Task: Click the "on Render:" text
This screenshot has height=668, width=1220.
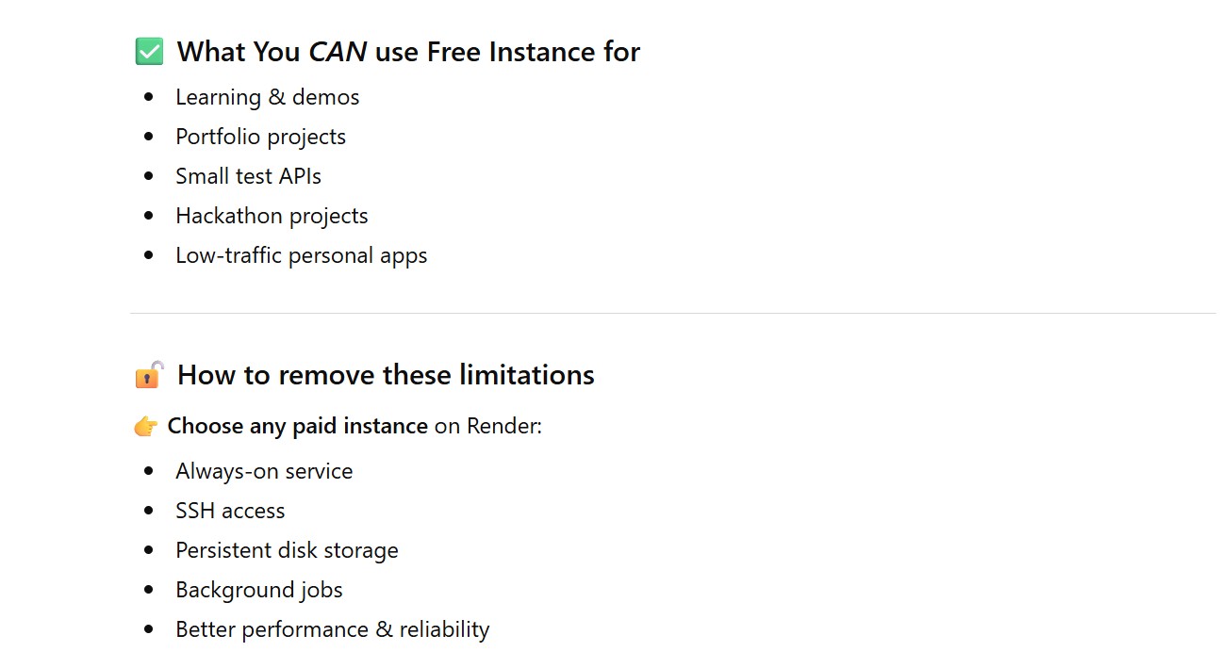Action: 487,426
